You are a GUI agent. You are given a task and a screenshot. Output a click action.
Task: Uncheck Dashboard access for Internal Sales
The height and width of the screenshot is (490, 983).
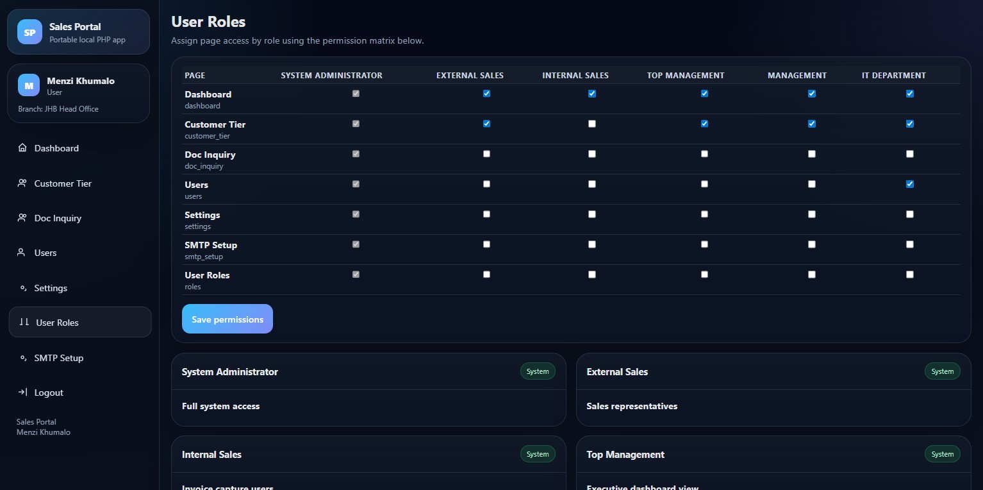592,94
